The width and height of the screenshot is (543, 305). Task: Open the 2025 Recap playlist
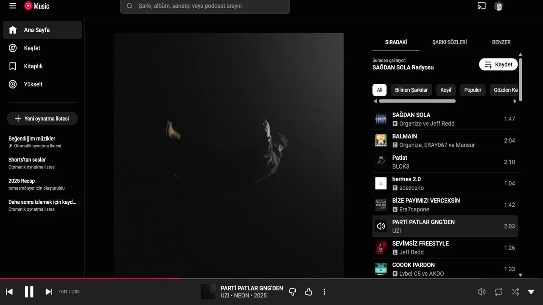click(42, 184)
